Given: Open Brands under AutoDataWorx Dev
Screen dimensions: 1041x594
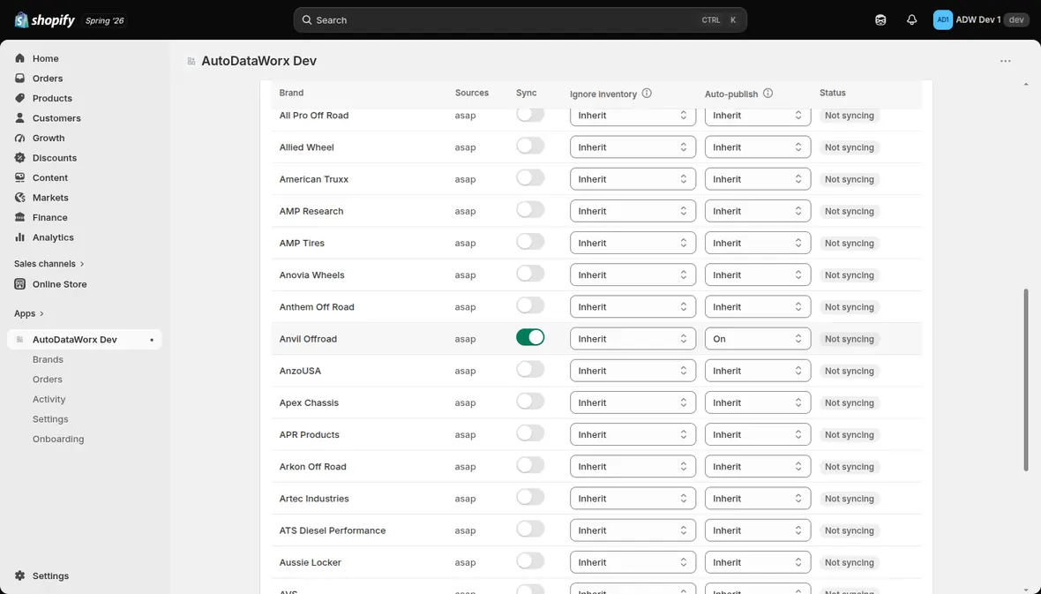Looking at the screenshot, I should 48,359.
